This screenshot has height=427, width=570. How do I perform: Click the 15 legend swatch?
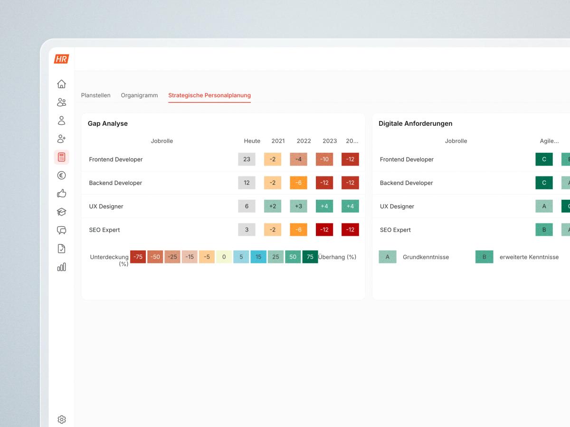coord(258,257)
